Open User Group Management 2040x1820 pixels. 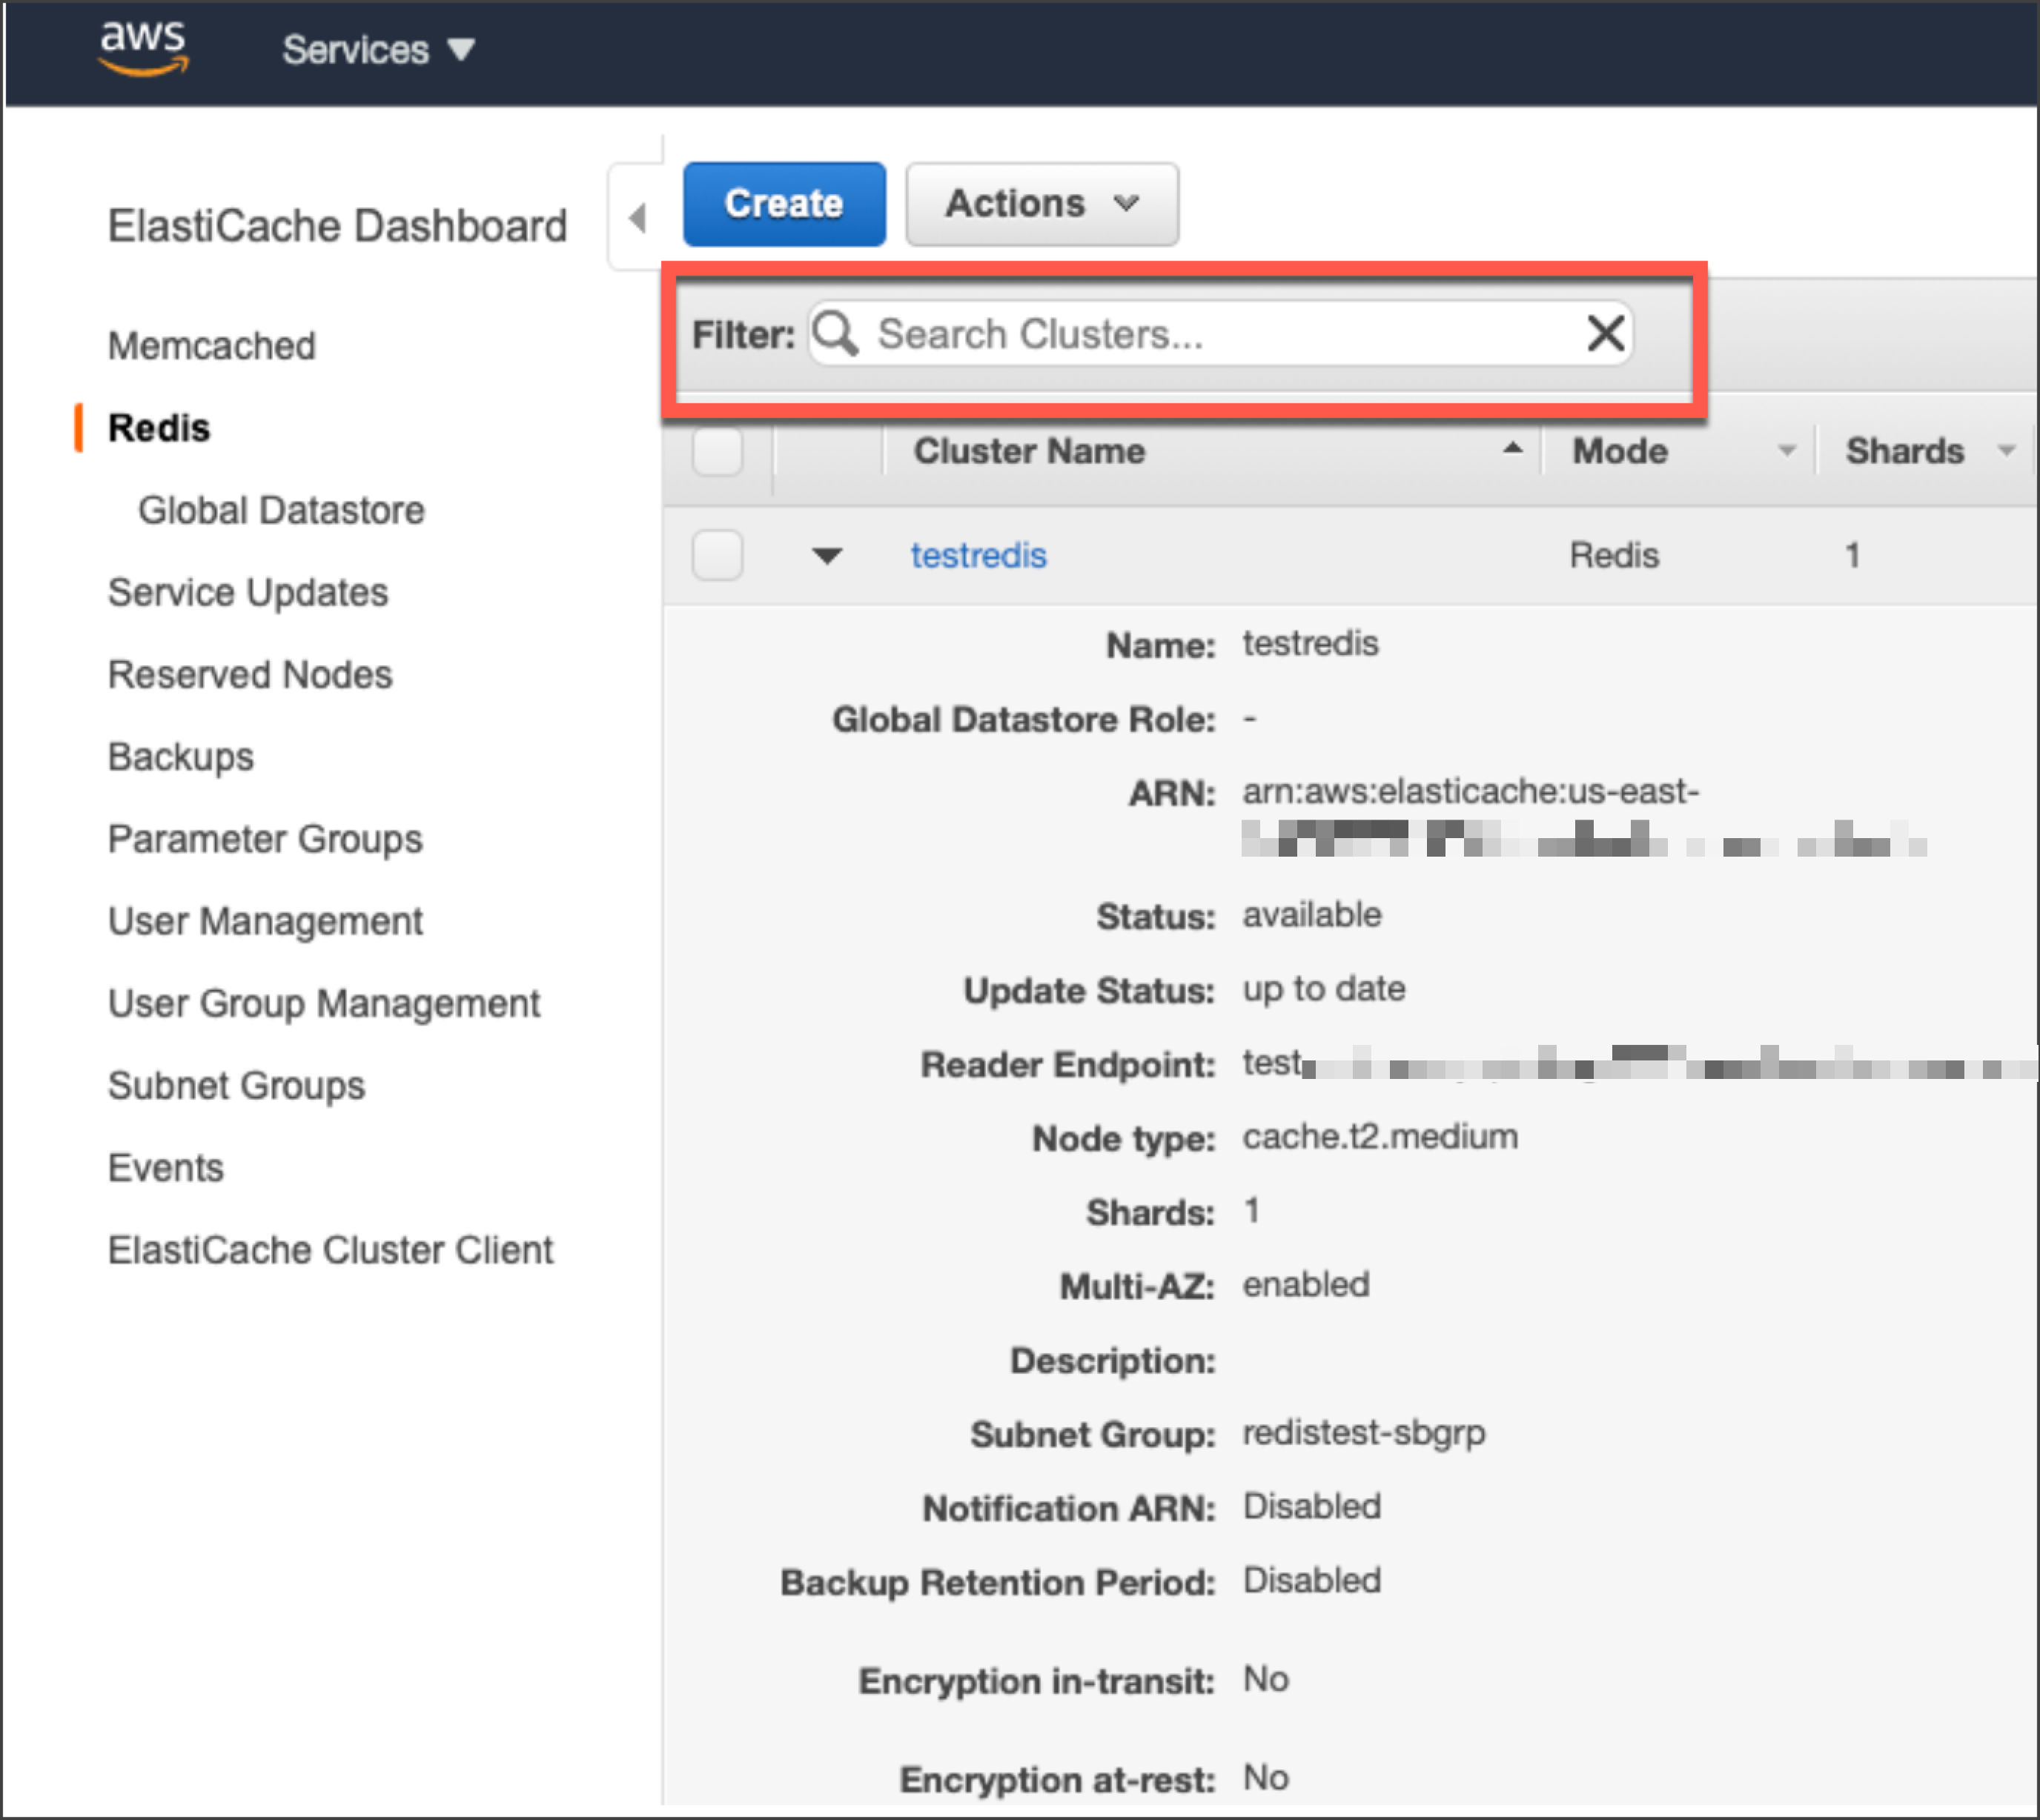[324, 1003]
